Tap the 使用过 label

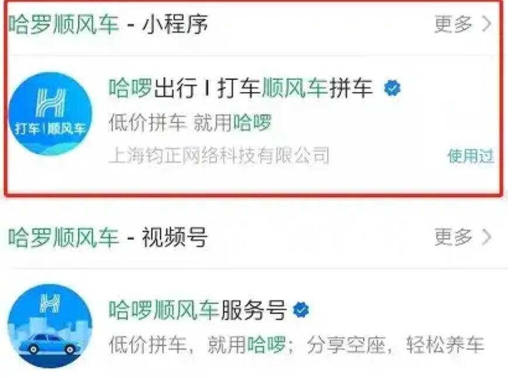coord(471,156)
